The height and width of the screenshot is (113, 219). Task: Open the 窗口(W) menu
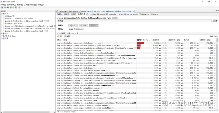[33, 5]
